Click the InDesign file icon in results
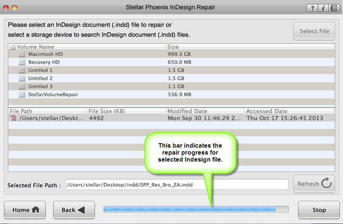The width and height of the screenshot is (343, 224). coord(13,118)
